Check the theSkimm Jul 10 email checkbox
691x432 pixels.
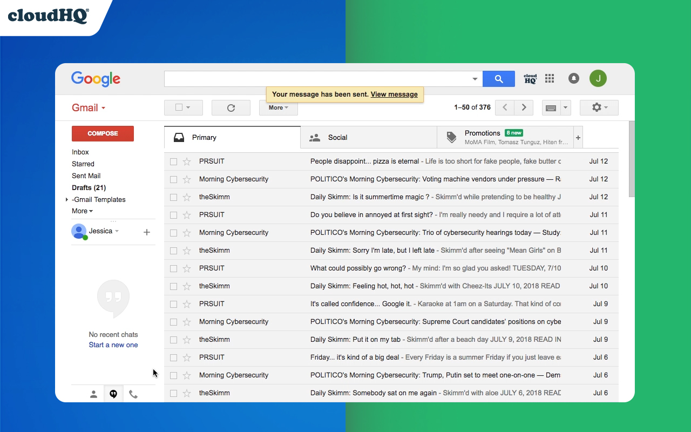[173, 286]
